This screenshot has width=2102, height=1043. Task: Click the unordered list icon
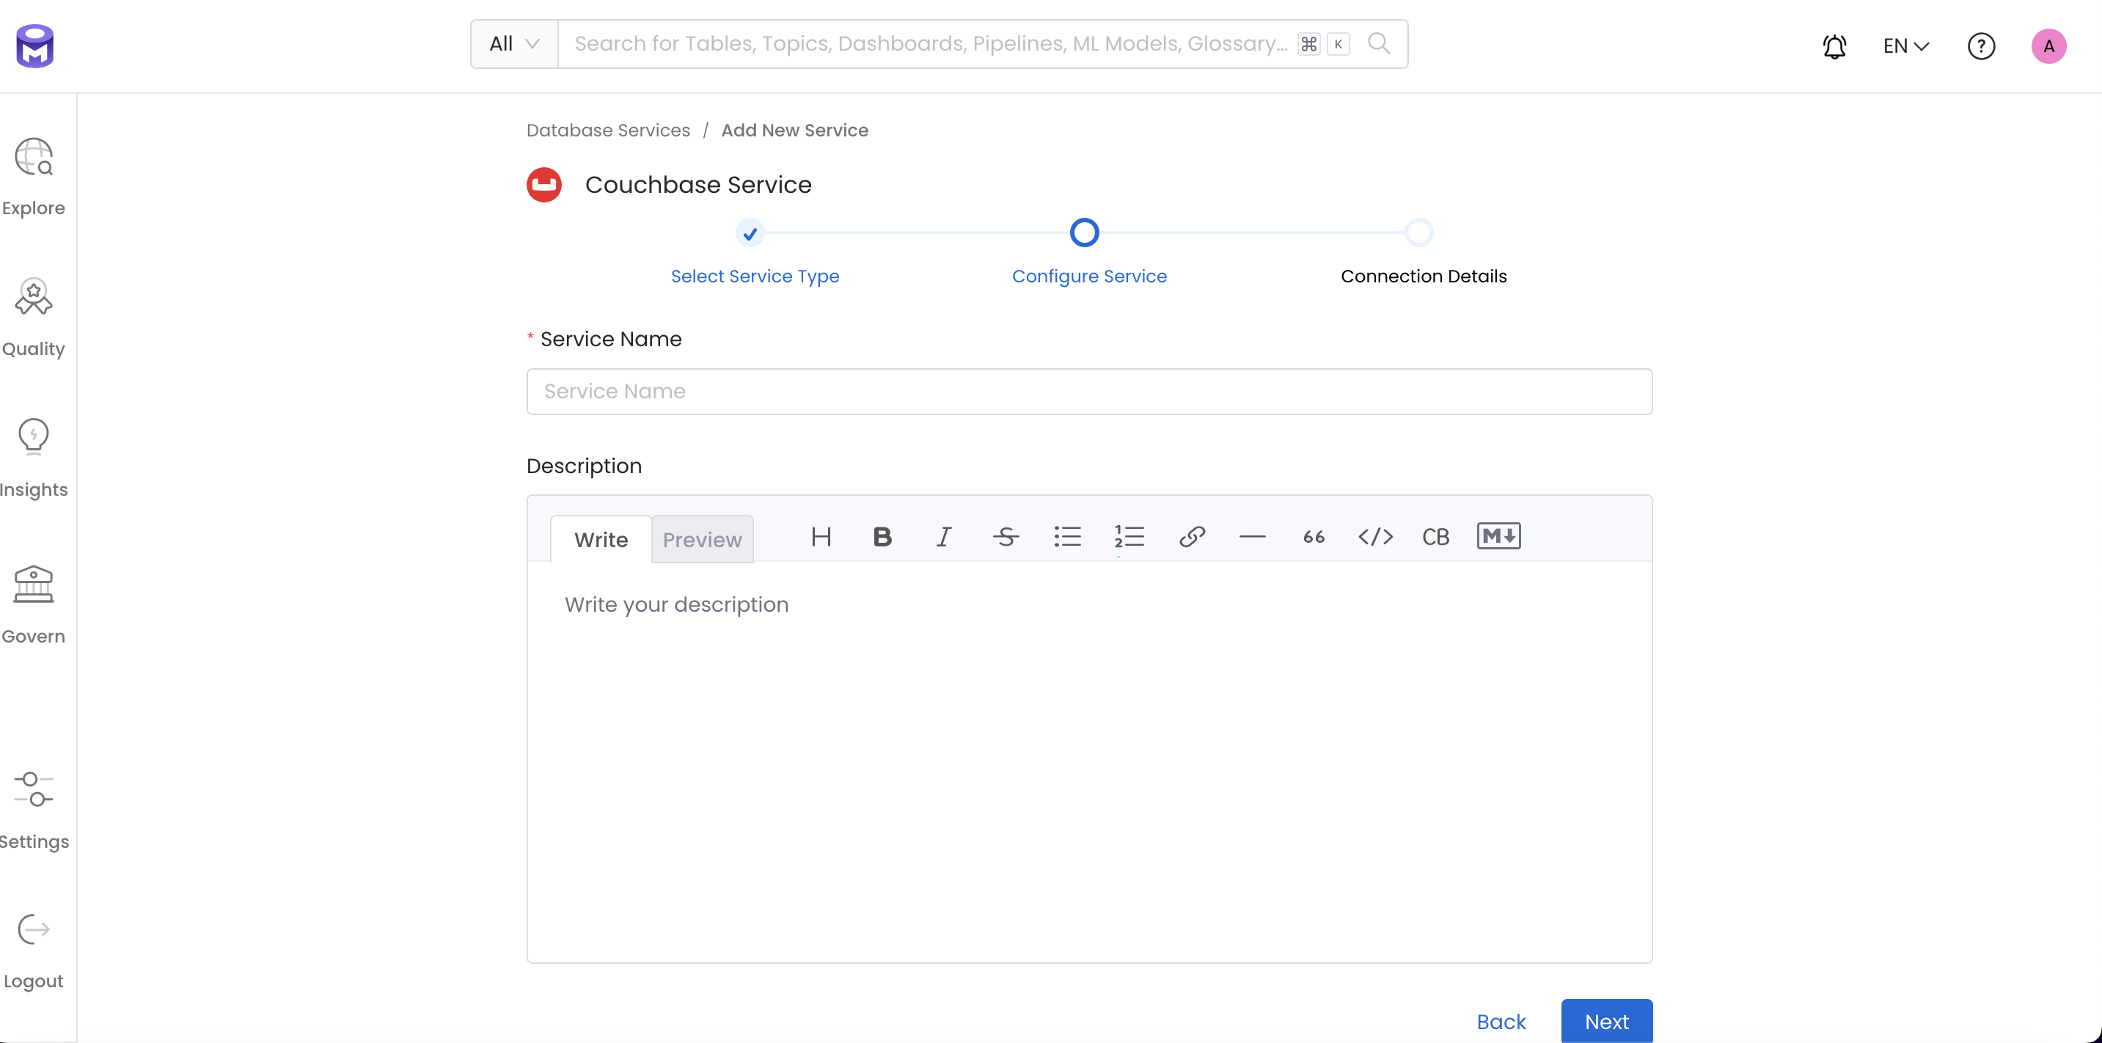1069,536
